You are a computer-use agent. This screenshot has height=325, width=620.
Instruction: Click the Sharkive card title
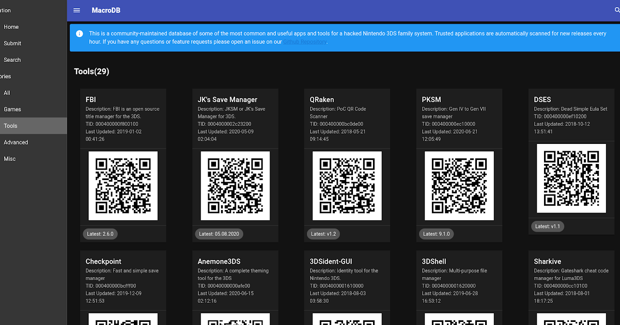pos(548,262)
